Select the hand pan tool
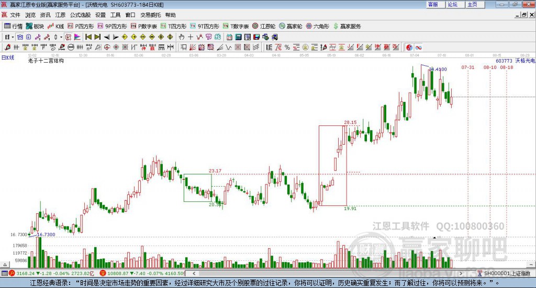 (182, 37)
